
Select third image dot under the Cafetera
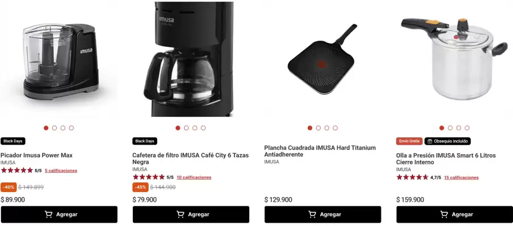pos(195,128)
